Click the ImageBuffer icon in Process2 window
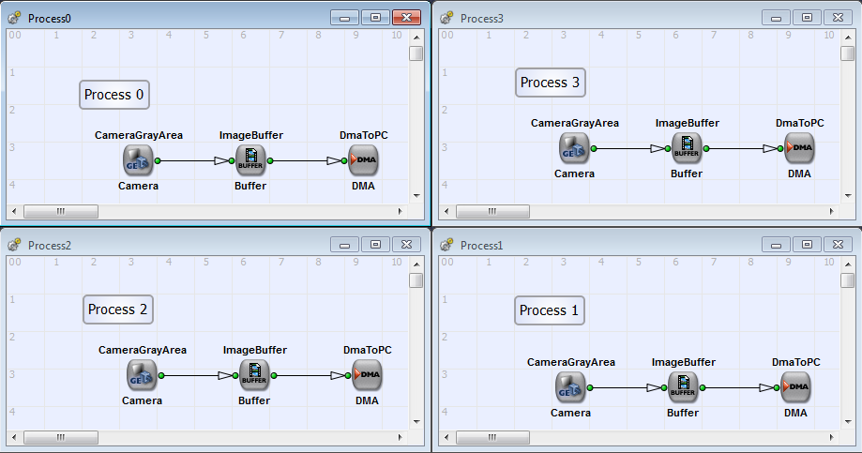 pos(254,375)
